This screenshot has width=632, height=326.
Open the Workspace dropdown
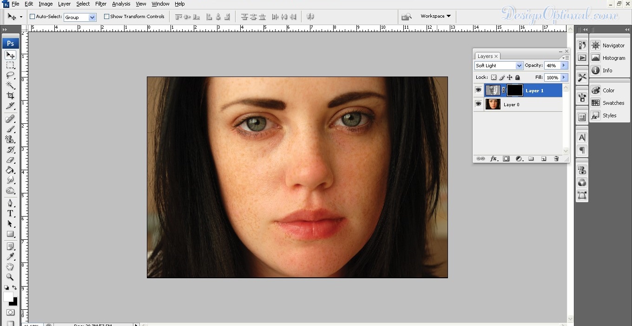point(435,16)
